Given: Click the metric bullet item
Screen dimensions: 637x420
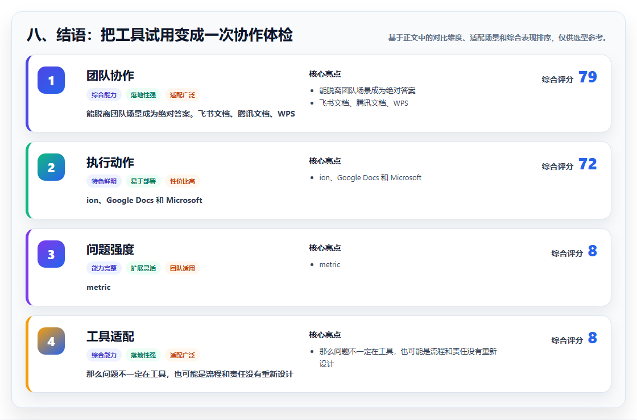Looking at the screenshot, I should click(329, 265).
